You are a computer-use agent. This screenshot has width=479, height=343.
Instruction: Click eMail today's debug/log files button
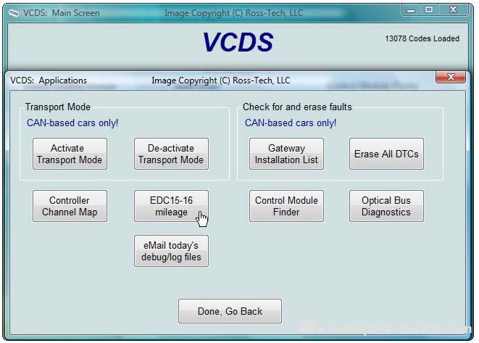[171, 251]
